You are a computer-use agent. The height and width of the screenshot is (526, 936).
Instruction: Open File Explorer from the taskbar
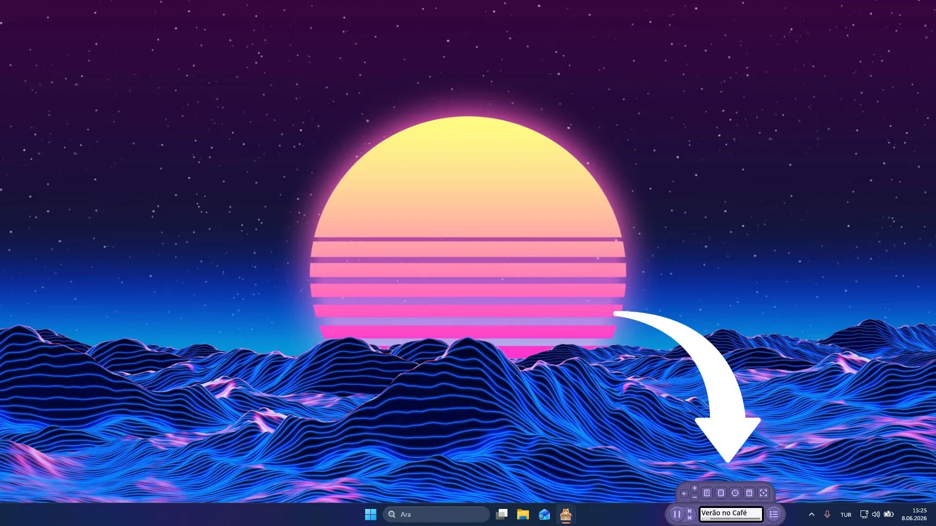(523, 514)
